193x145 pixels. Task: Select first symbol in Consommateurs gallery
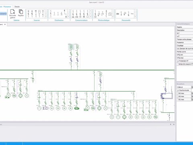click(x=73, y=14)
